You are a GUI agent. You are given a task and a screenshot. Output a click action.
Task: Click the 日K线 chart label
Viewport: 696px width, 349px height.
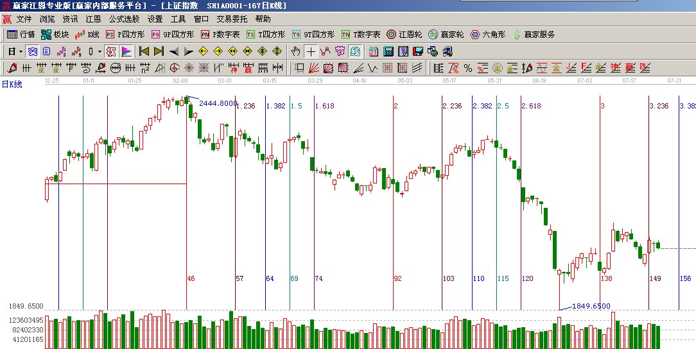pyautogui.click(x=12, y=84)
